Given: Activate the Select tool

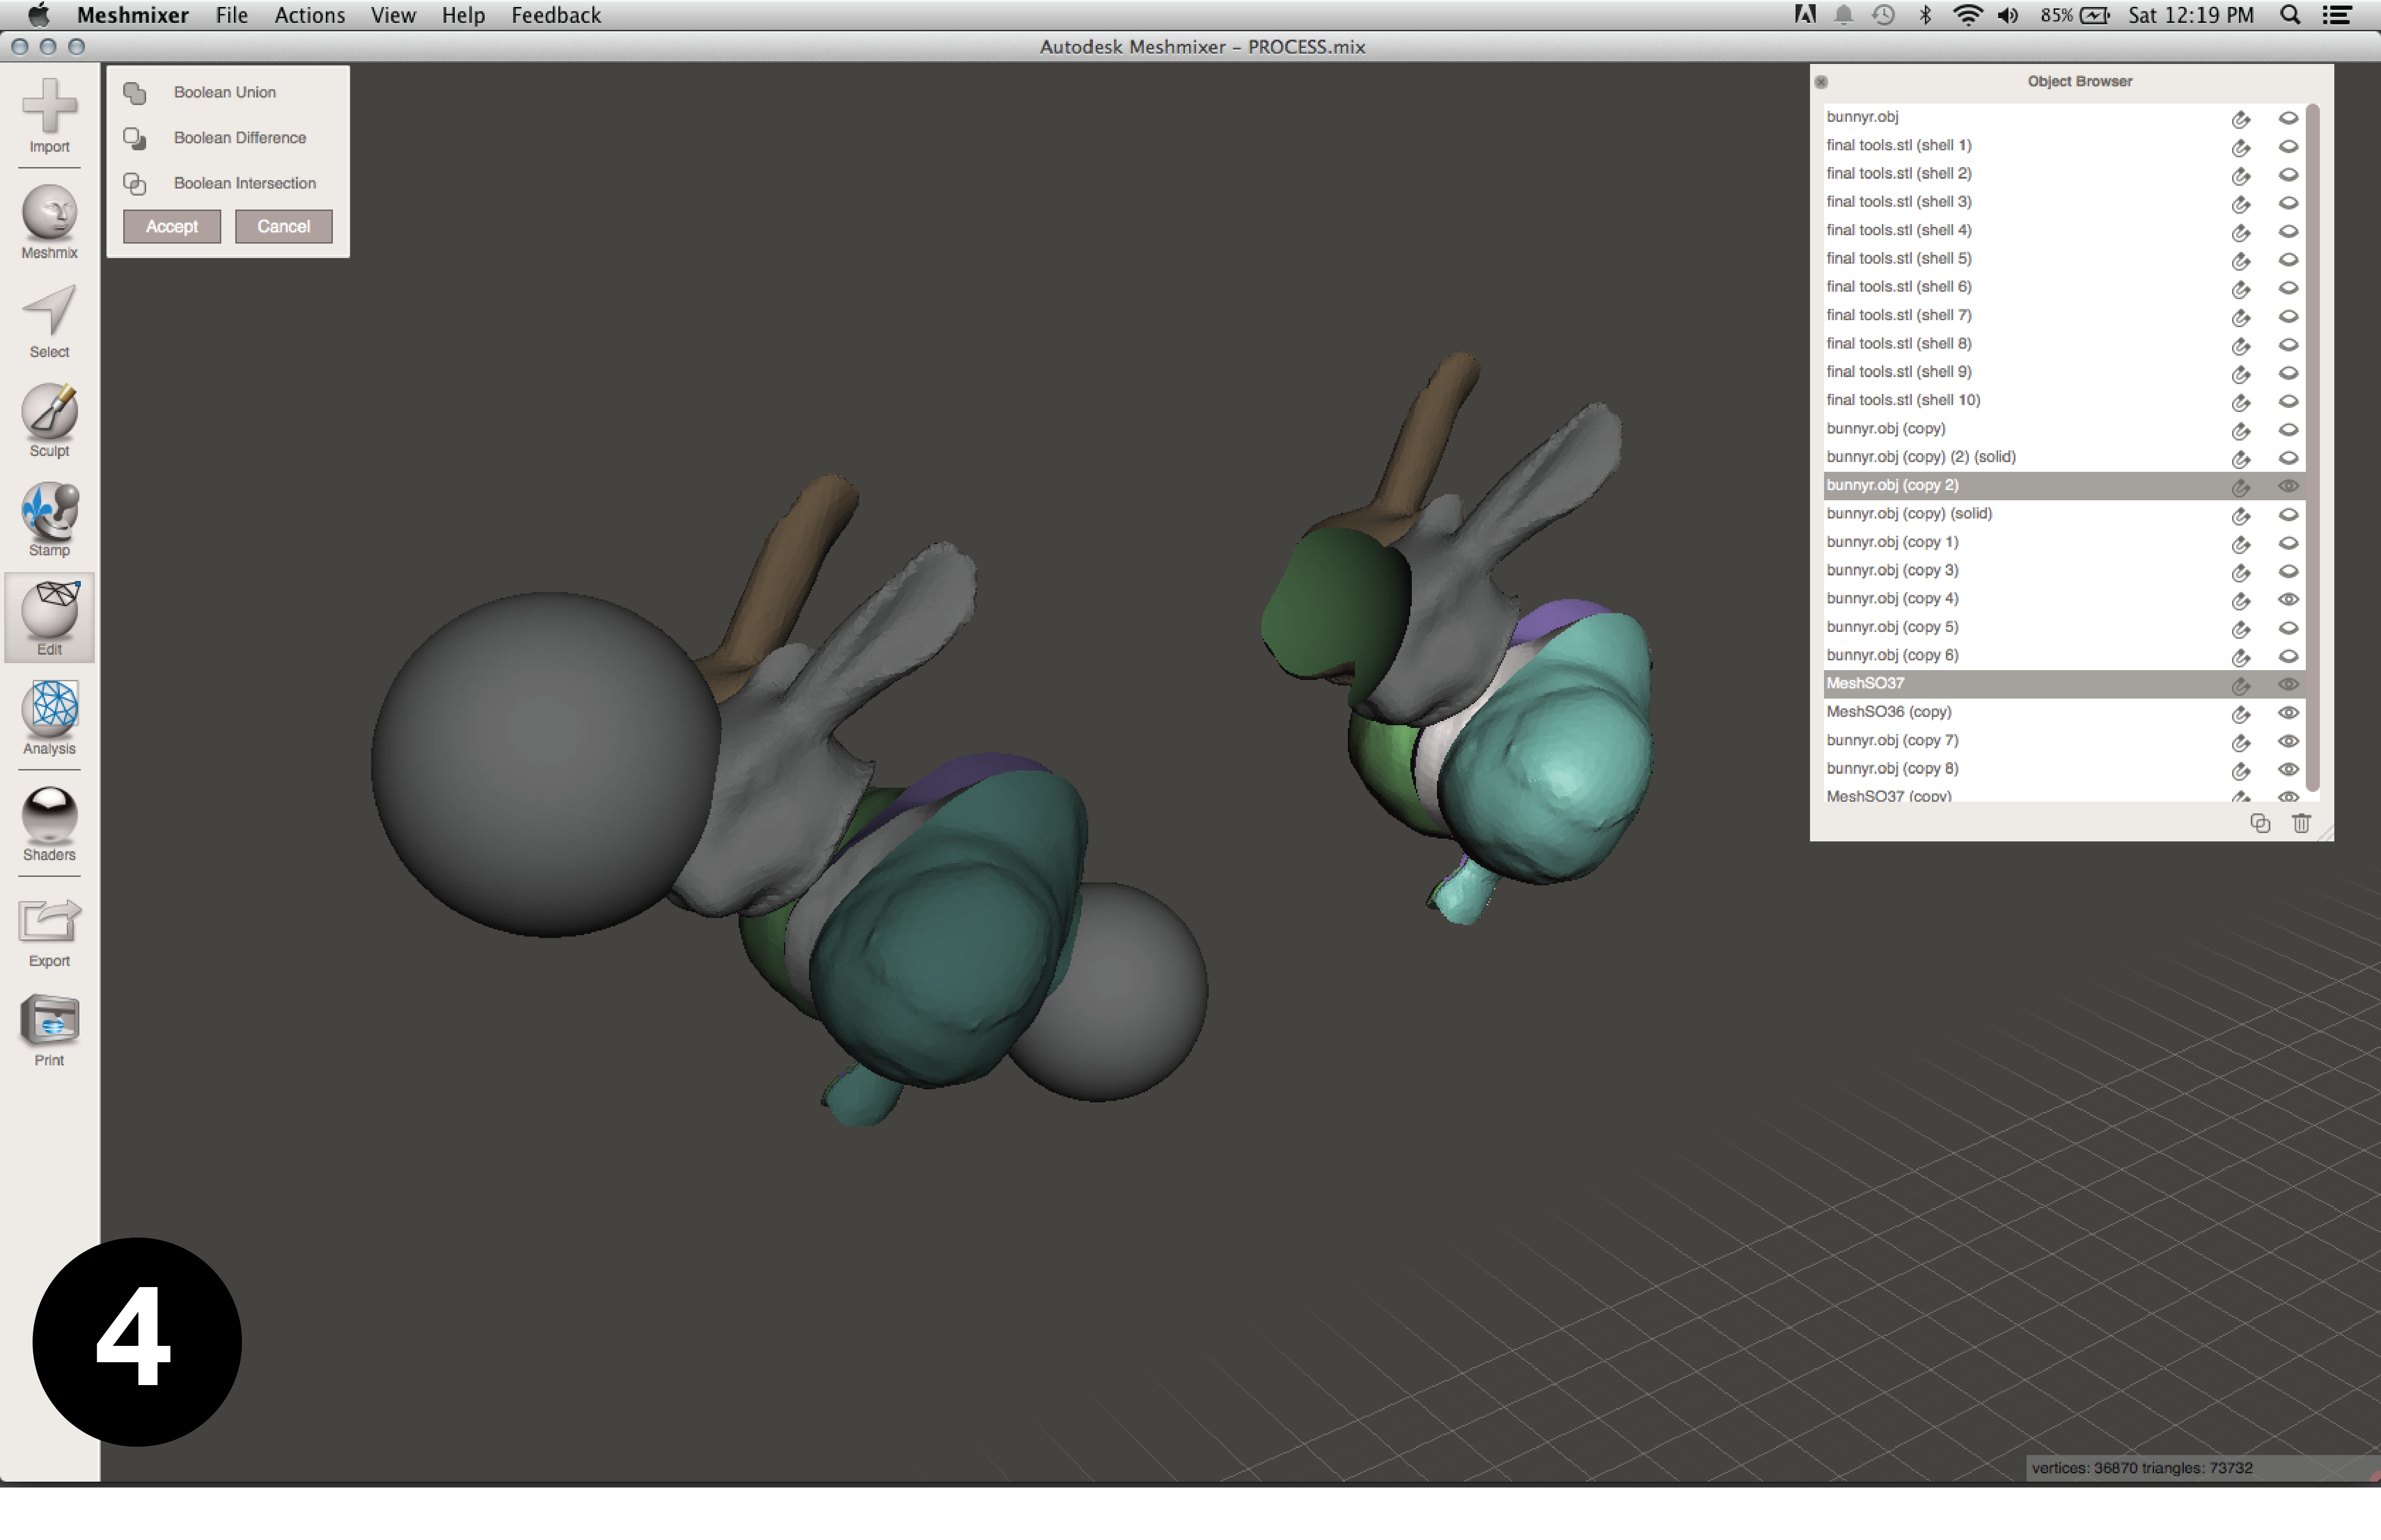Looking at the screenshot, I should coord(49,321).
